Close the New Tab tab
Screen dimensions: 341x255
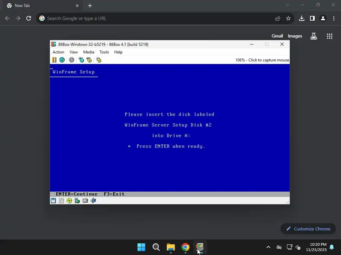pos(77,6)
